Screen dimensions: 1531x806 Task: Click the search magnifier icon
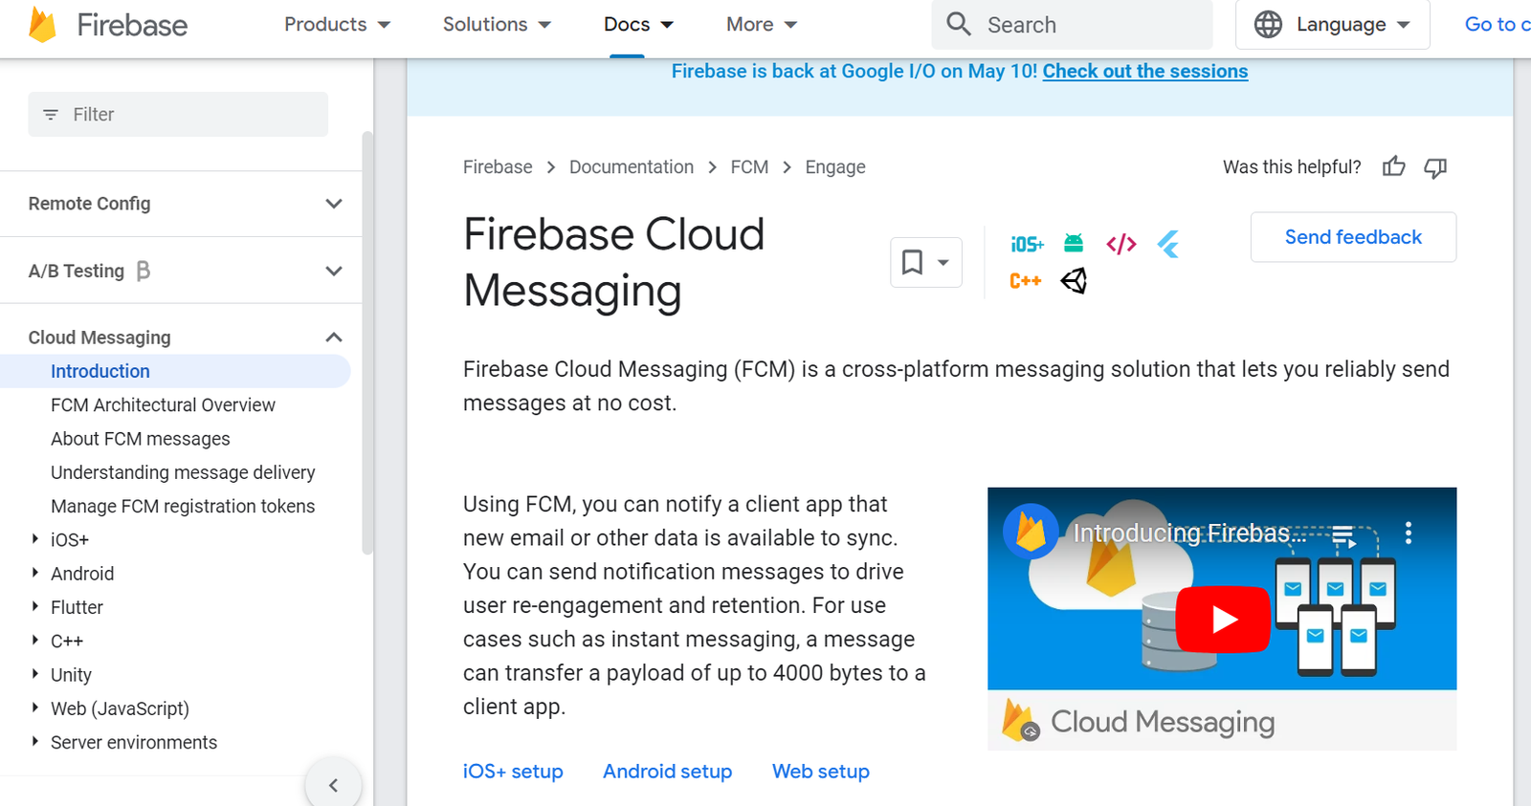(958, 24)
